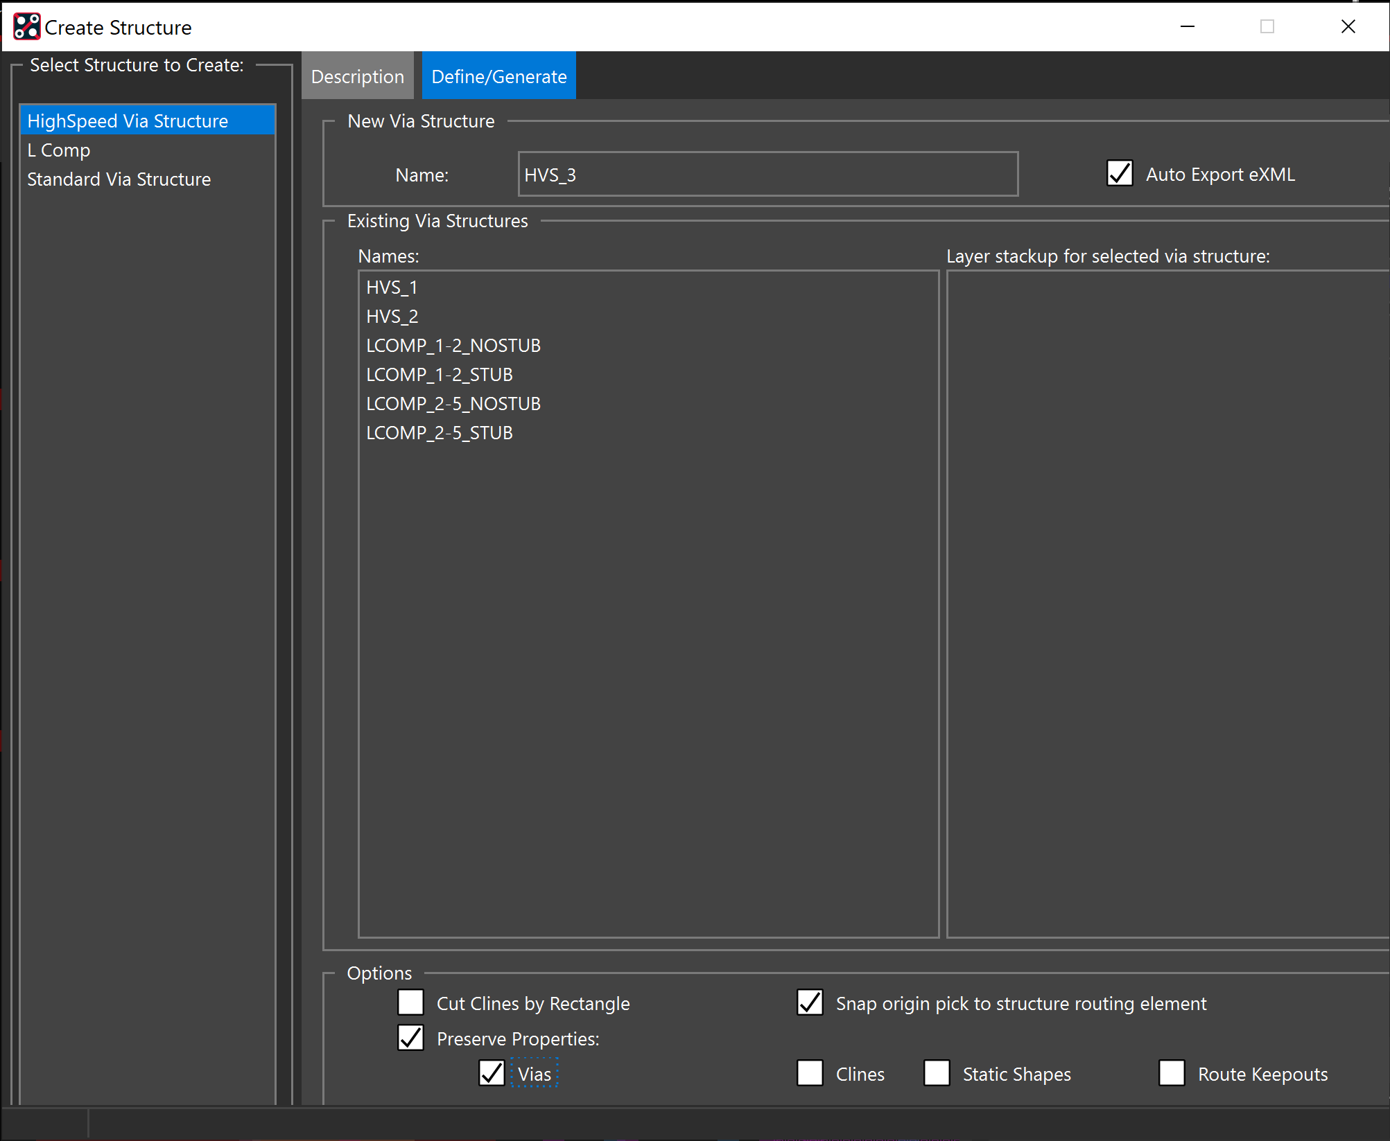
Task: Switch to the Description tab
Action: pos(357,76)
